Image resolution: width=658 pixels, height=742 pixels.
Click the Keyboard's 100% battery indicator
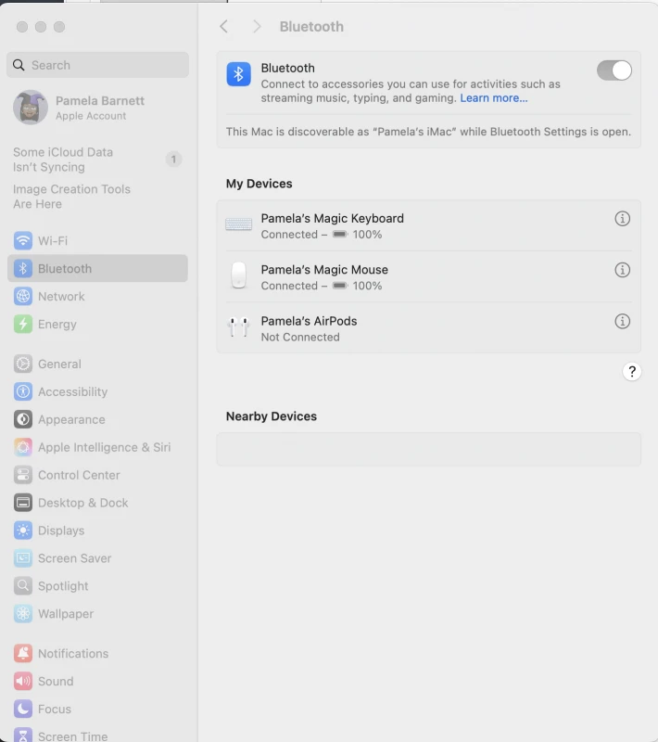pos(358,235)
